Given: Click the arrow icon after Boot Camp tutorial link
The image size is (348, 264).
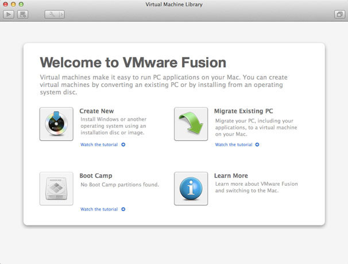Looking at the screenshot, I should pos(123,209).
